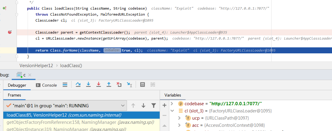Screen dimensions: 332x131
Task: Click the Step Into icon
Action: pyautogui.click(x=88, y=85)
